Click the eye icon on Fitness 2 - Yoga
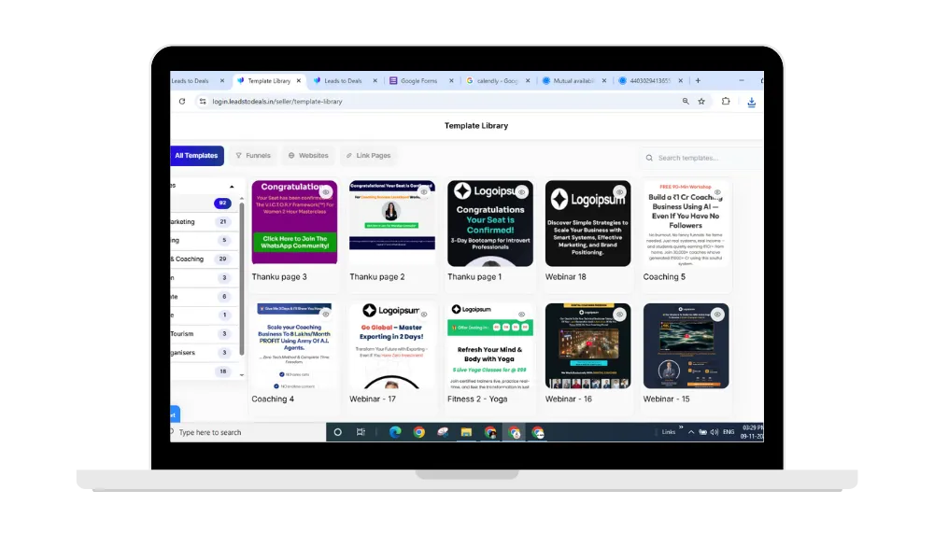Screen dimensions: 934x560 pyautogui.click(x=522, y=315)
